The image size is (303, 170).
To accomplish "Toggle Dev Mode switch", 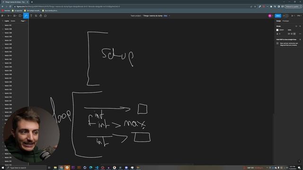I will coord(285,16).
